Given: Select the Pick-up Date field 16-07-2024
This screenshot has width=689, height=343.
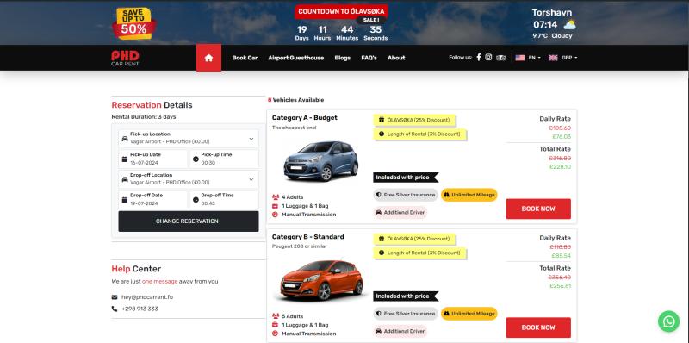Looking at the screenshot, I should [152, 159].
